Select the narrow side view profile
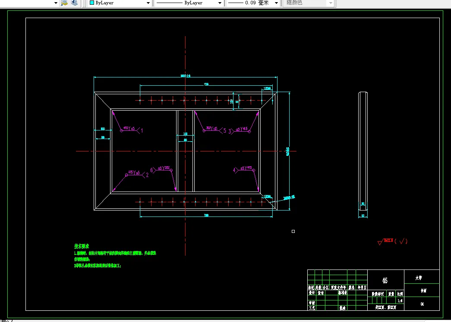The height and width of the screenshot is (322, 451). (x=363, y=151)
